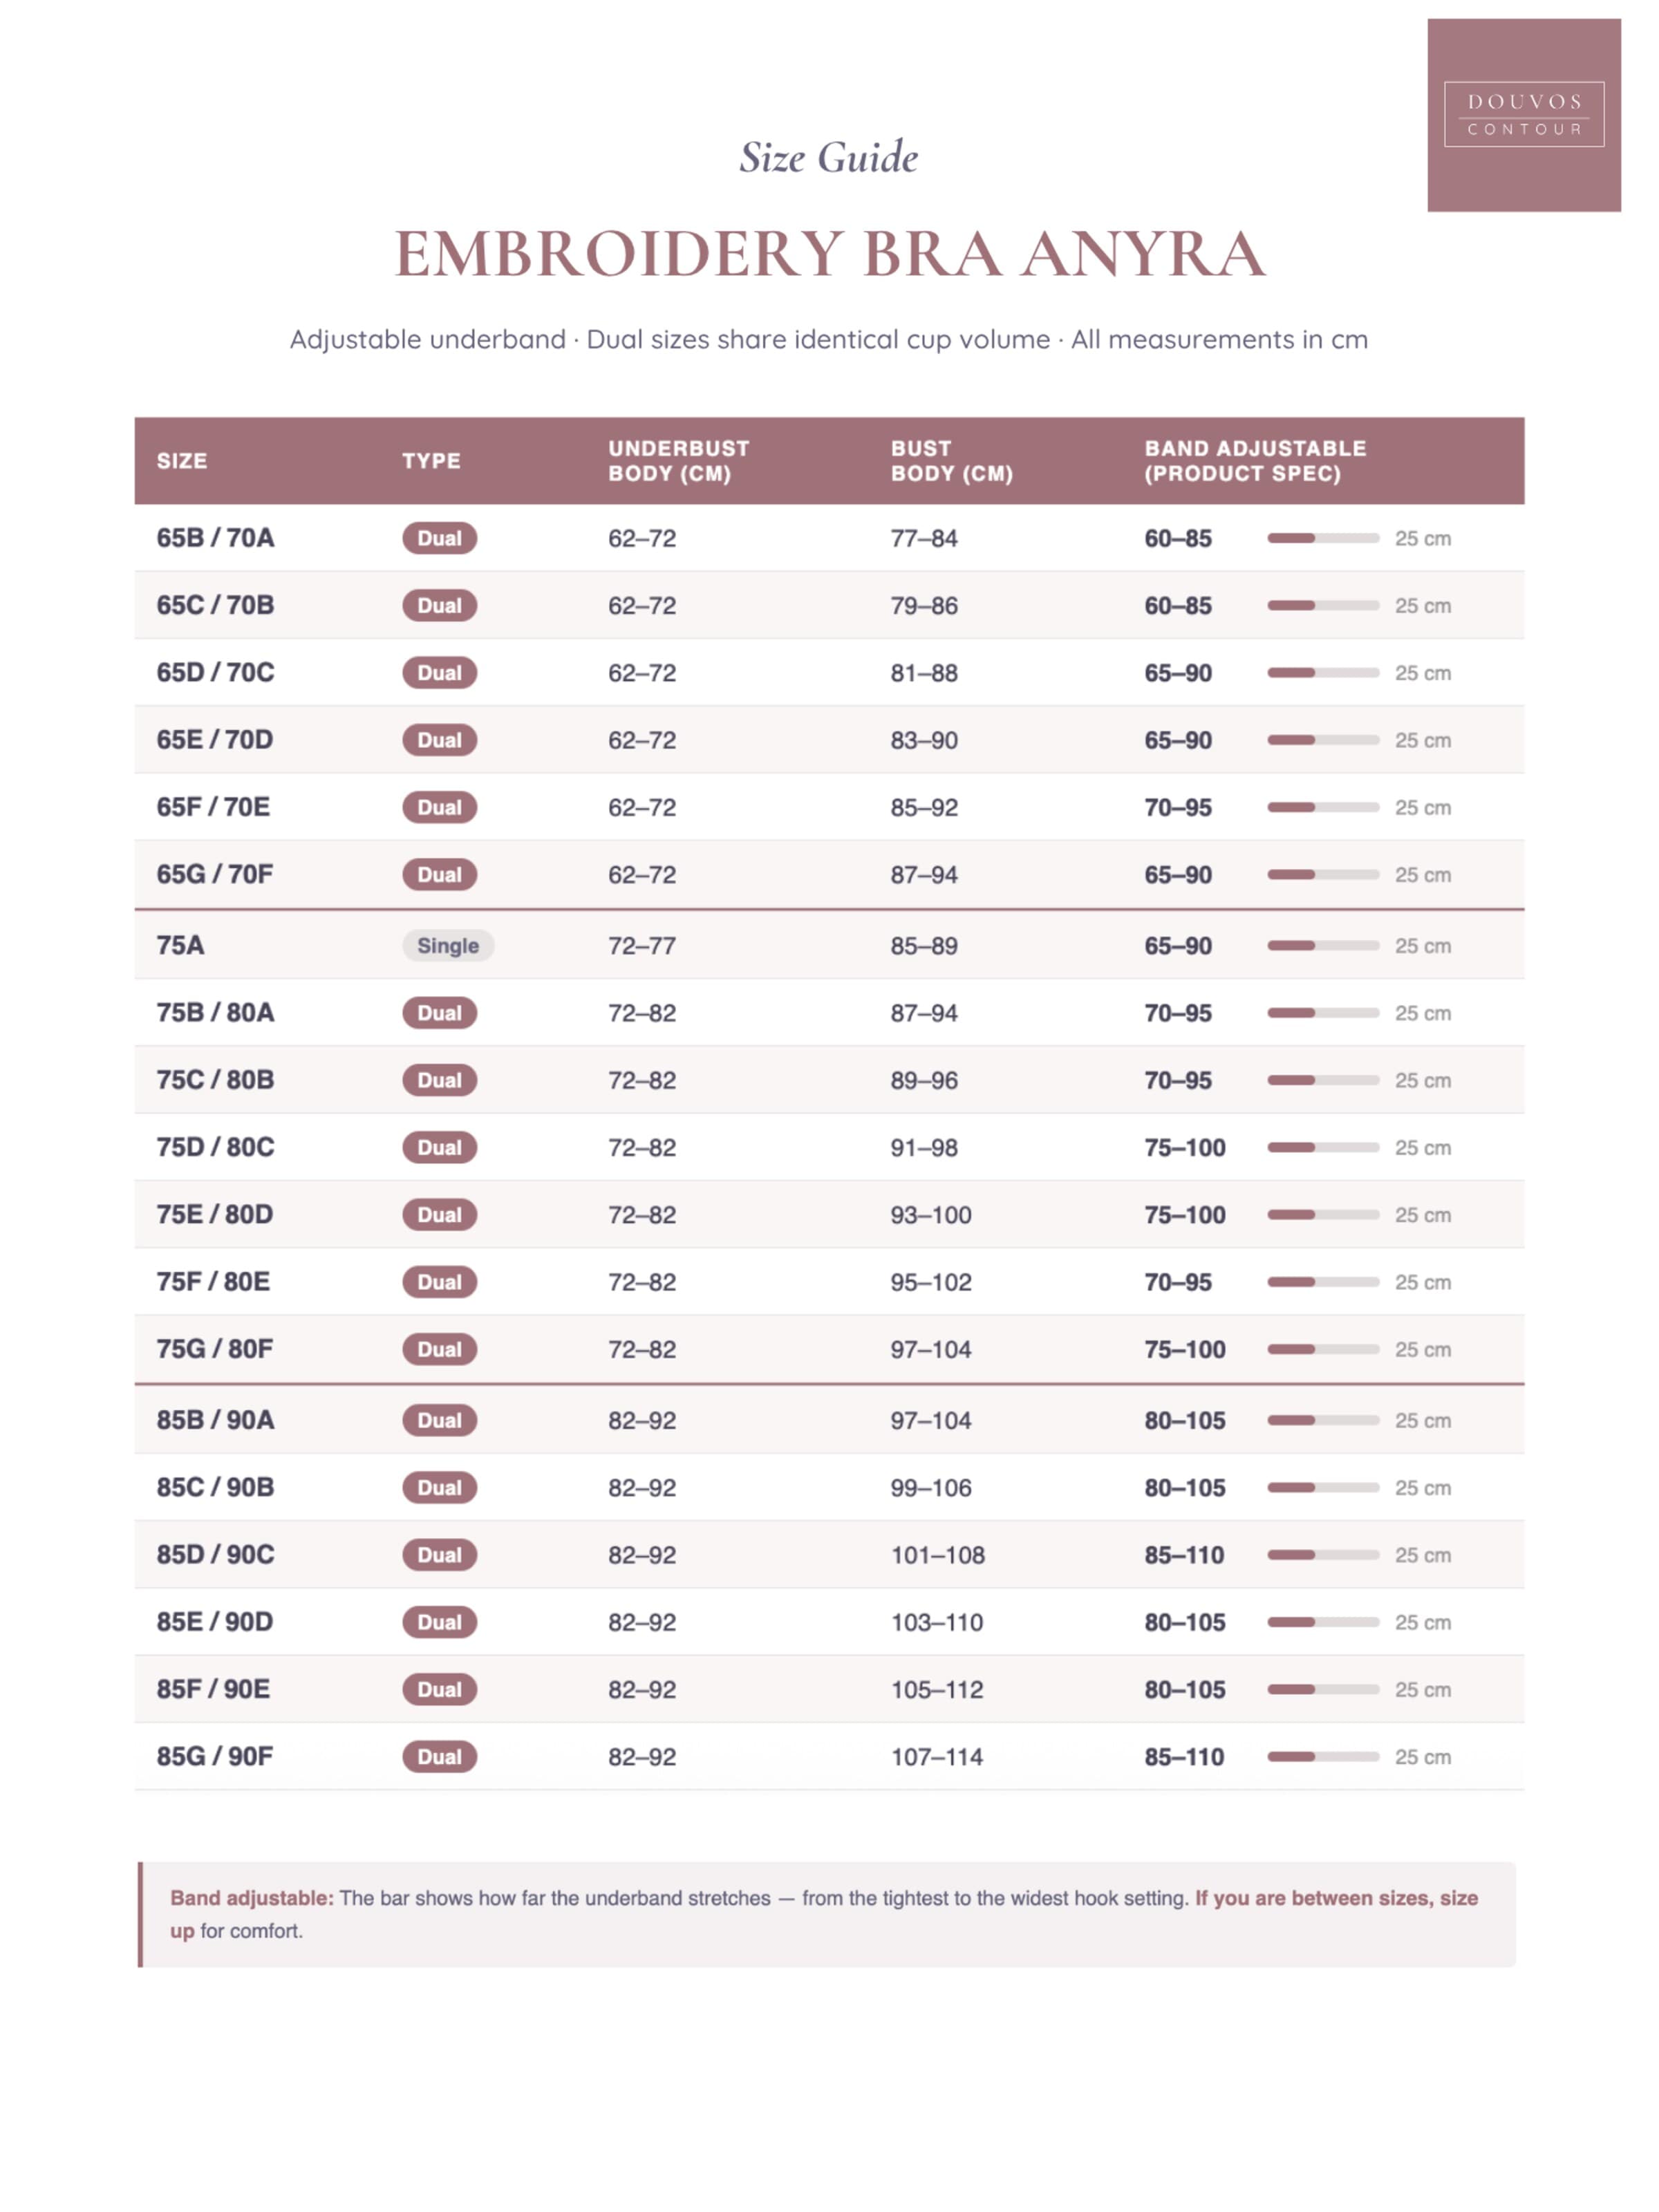The height and width of the screenshot is (2212, 1659).
Task: Click the Bust Body (cm) column header
Action: 951,461
